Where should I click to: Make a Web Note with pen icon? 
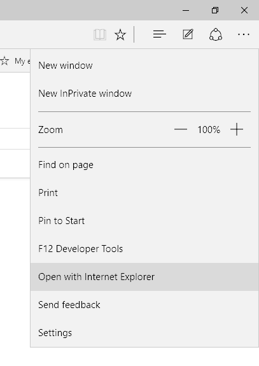pyautogui.click(x=188, y=34)
